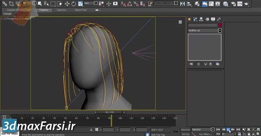Open the Hierarchy command panel
The image size is (261, 136).
[201, 19]
